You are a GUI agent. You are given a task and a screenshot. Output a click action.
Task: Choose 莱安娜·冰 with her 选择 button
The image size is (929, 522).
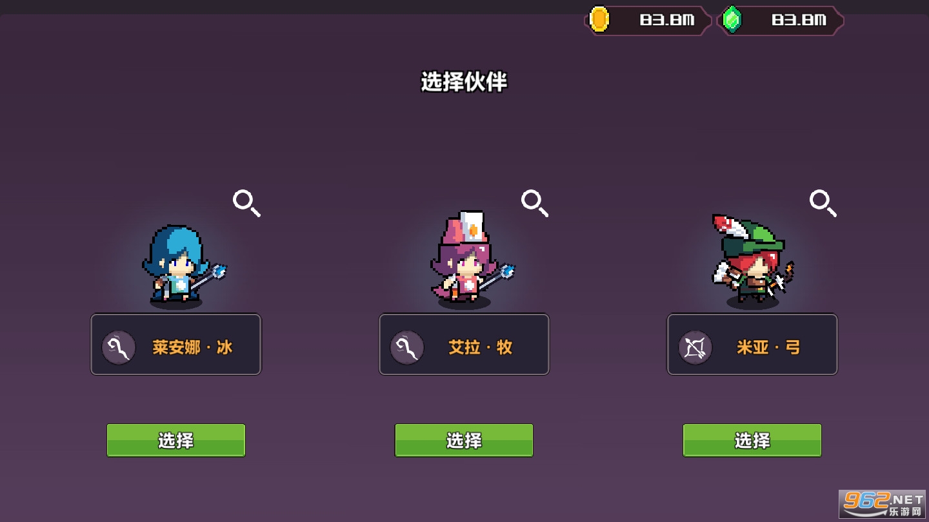point(176,440)
